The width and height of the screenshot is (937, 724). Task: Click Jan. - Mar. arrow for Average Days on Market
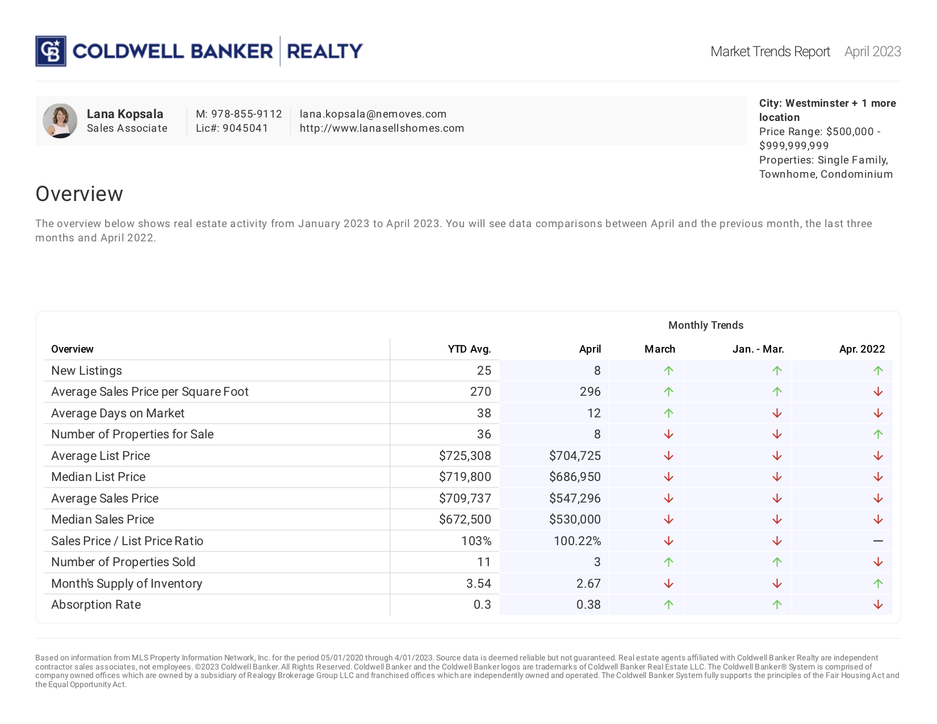tap(777, 413)
